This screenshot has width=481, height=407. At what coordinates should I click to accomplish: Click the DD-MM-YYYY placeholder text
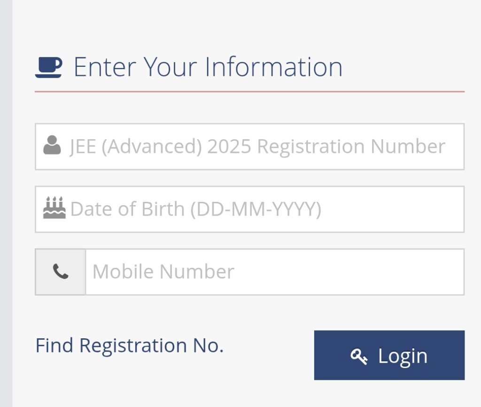(256, 209)
